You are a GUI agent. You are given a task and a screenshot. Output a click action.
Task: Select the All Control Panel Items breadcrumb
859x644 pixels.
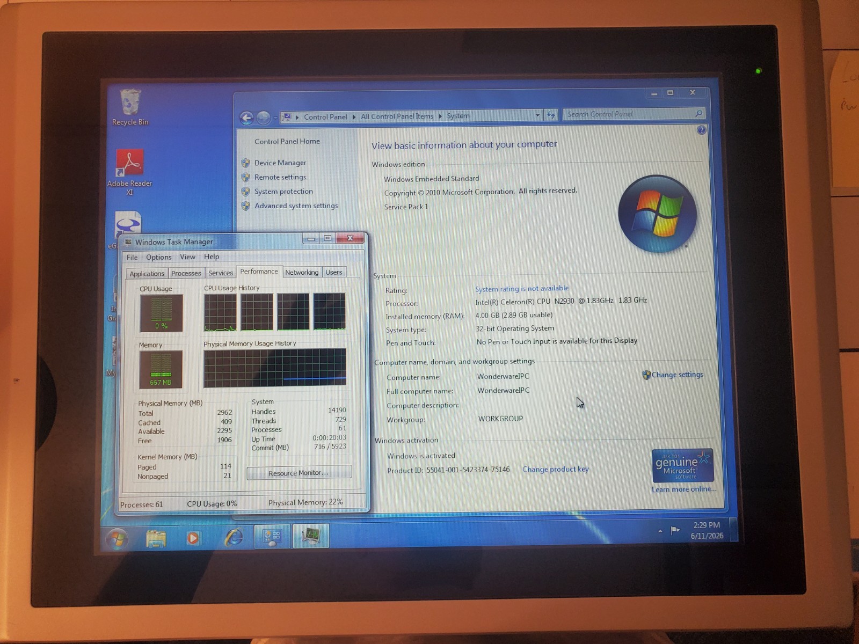click(x=397, y=116)
